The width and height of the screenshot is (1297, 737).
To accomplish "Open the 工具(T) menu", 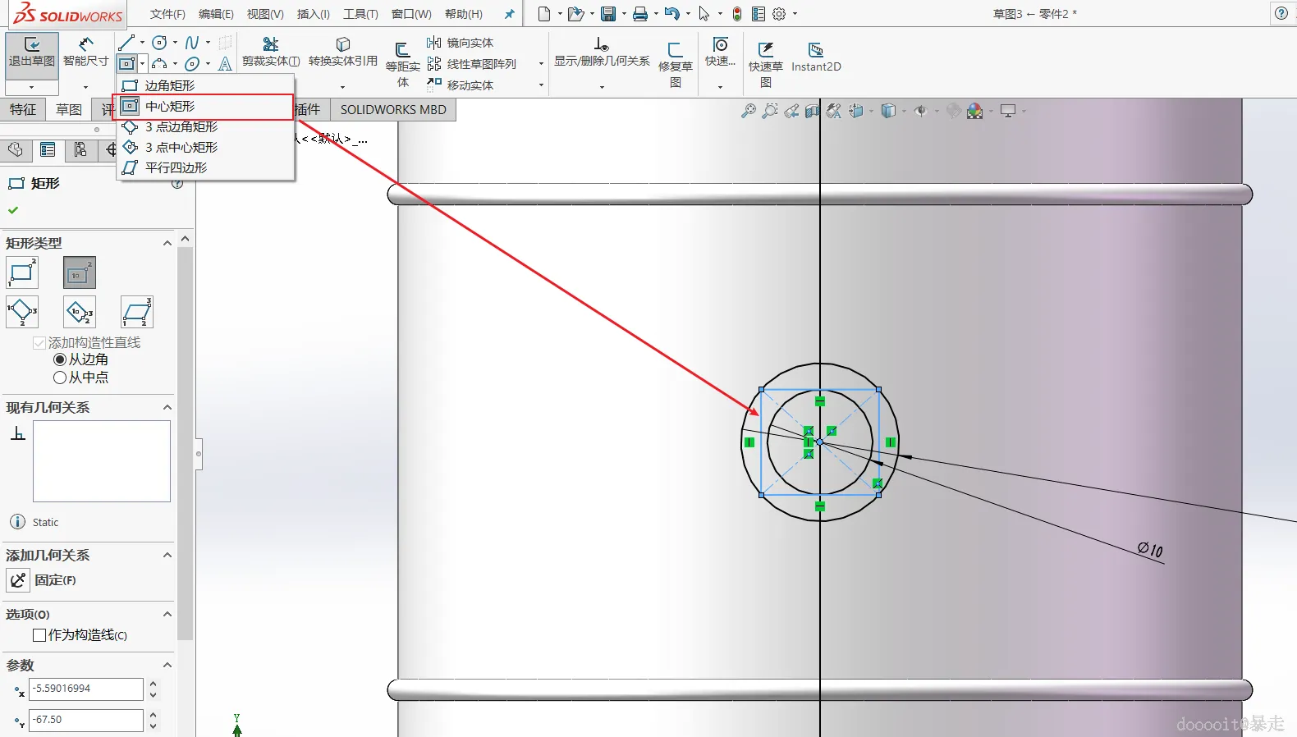I will (360, 14).
